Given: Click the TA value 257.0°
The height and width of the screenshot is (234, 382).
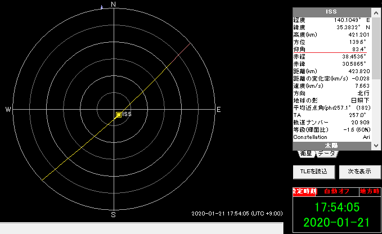Looking at the screenshot, I should point(358,115).
